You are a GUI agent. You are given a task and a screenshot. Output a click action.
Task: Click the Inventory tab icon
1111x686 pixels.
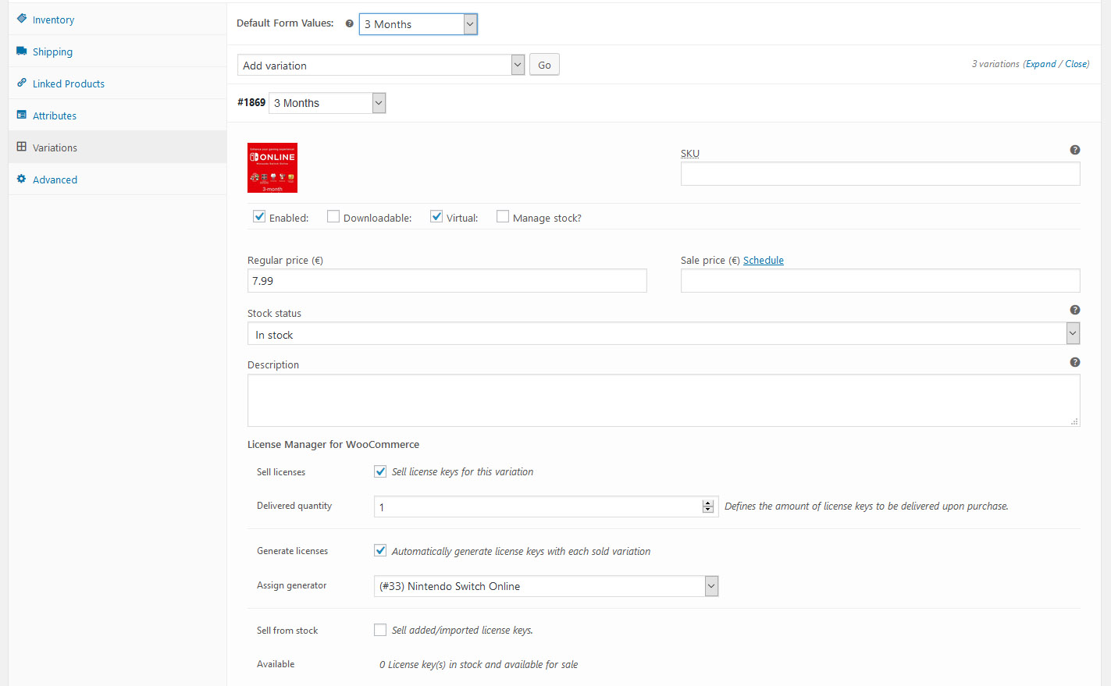(x=22, y=19)
